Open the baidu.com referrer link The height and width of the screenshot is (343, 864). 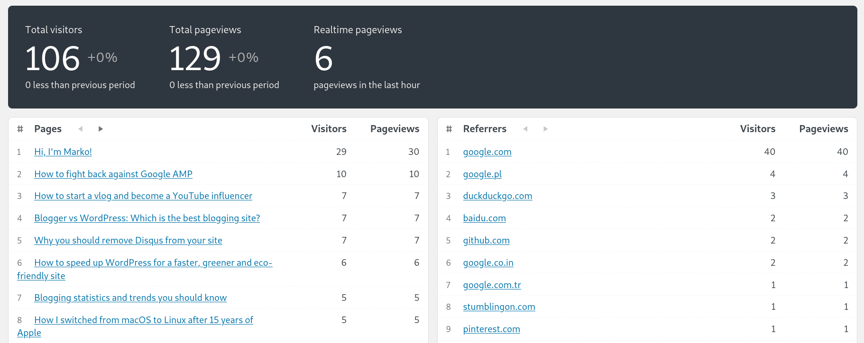[x=484, y=218]
